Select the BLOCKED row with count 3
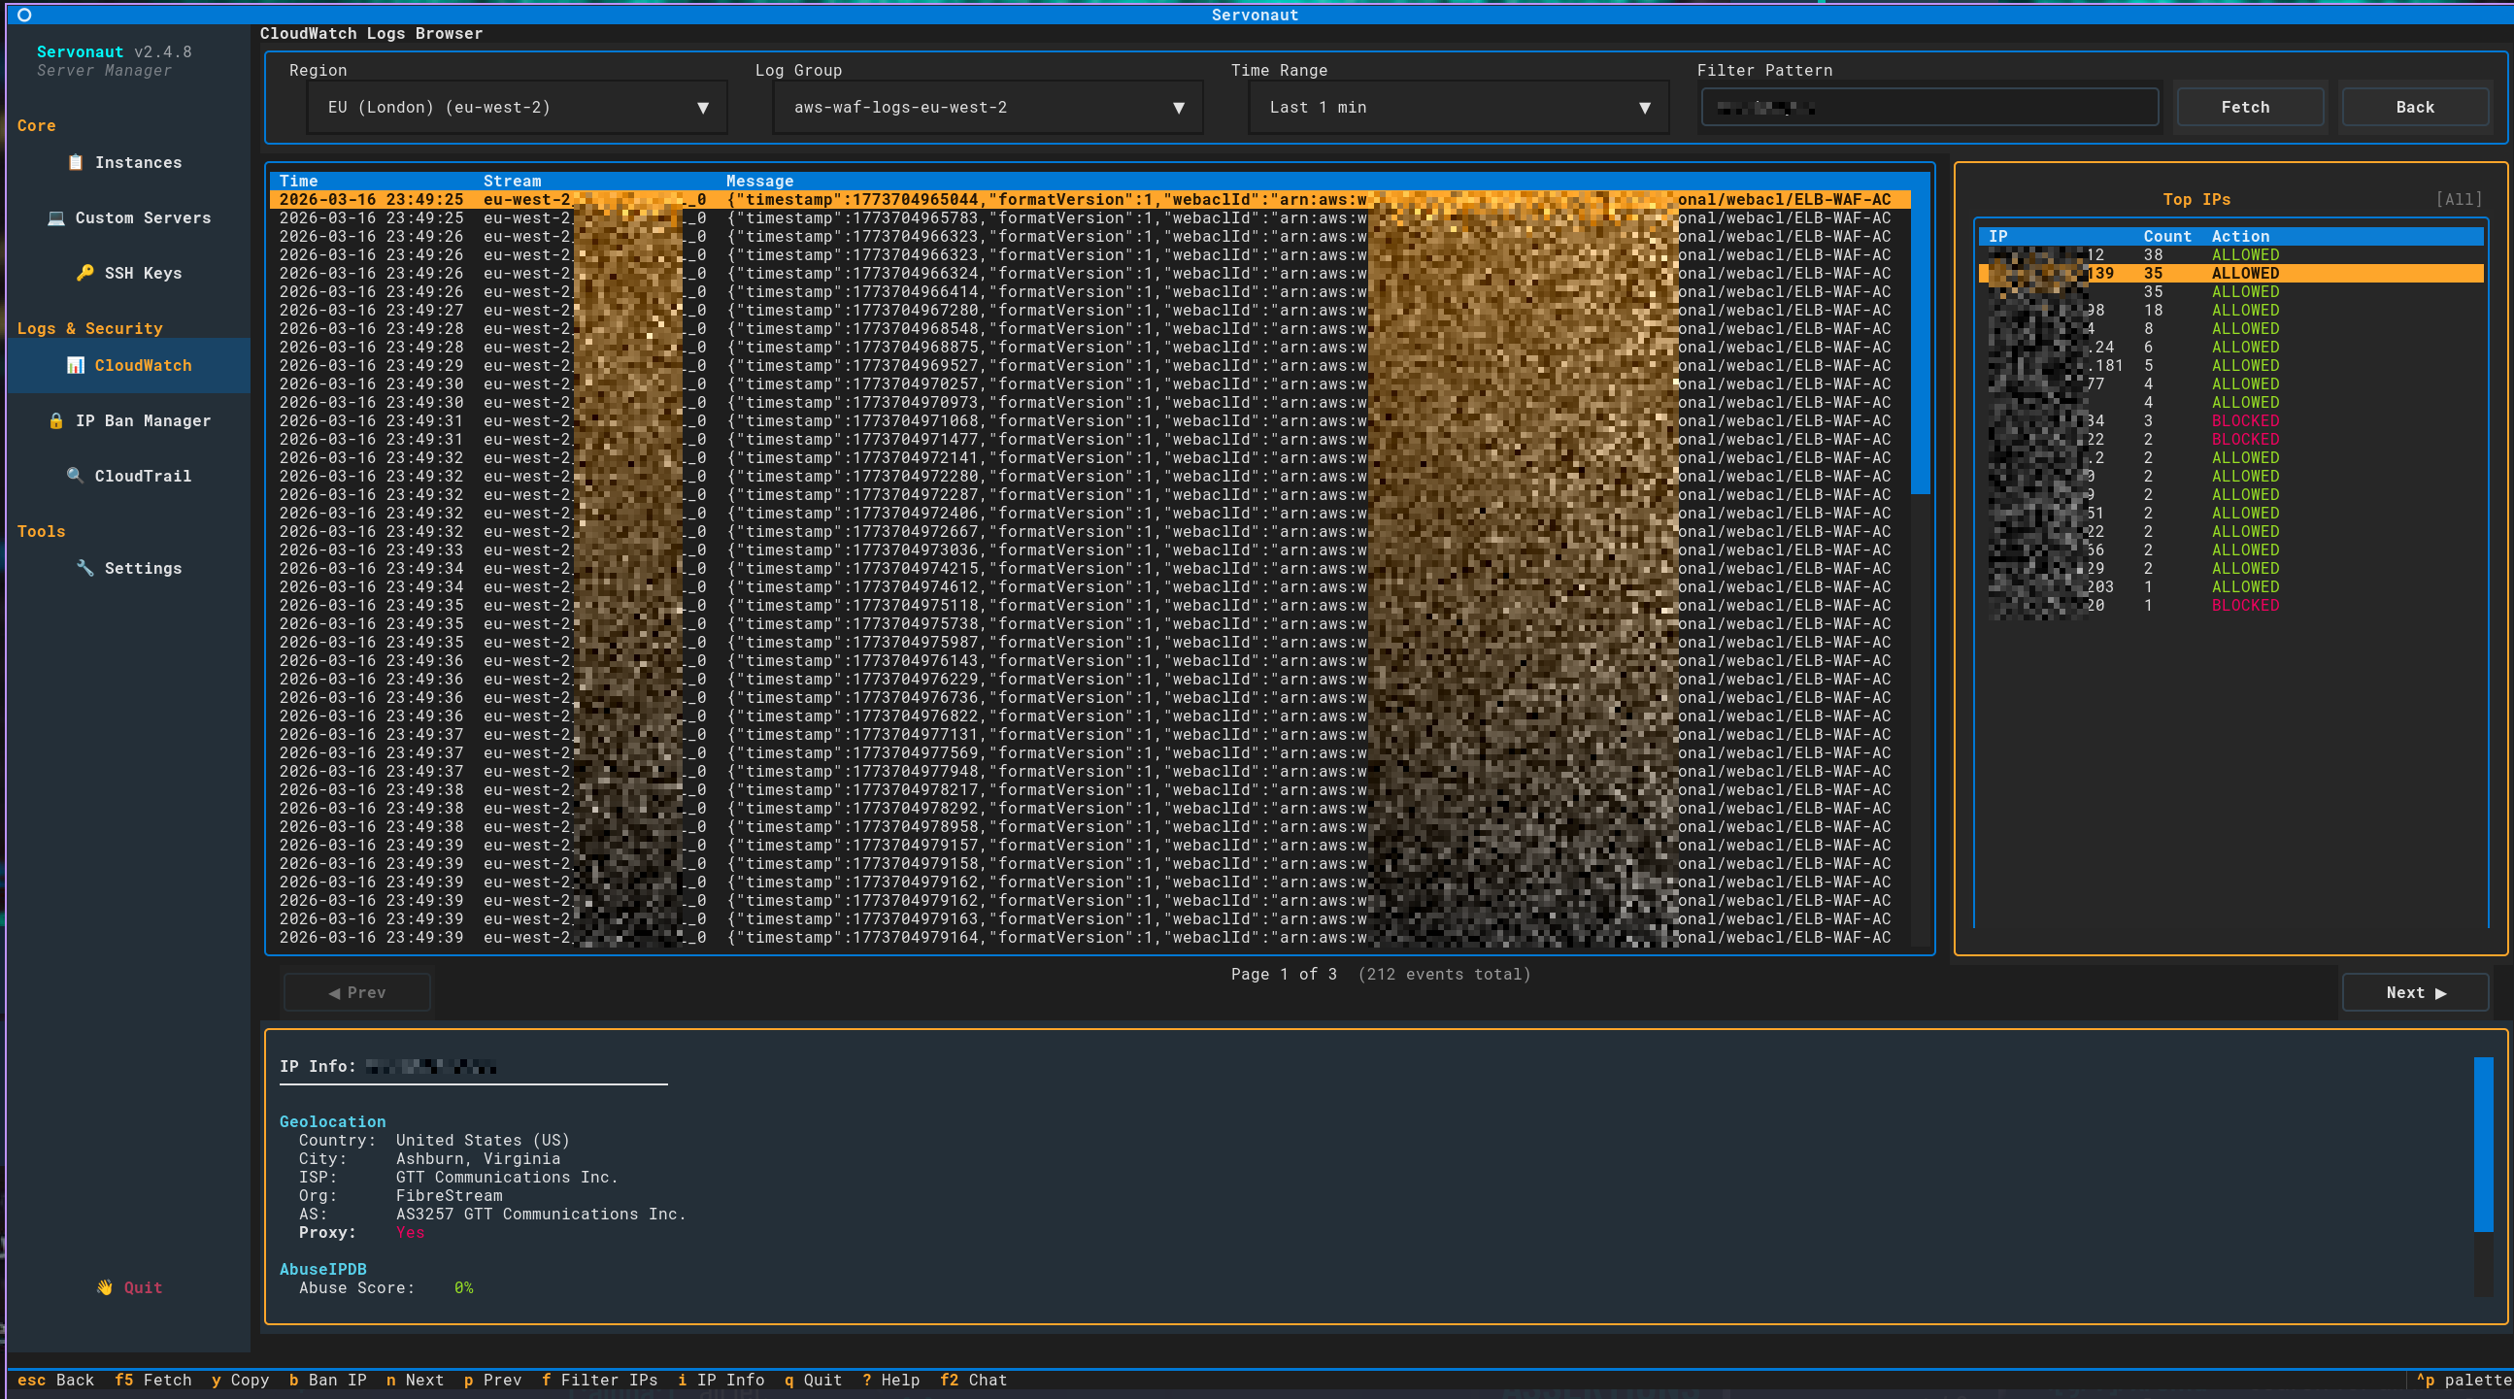 coord(2231,420)
